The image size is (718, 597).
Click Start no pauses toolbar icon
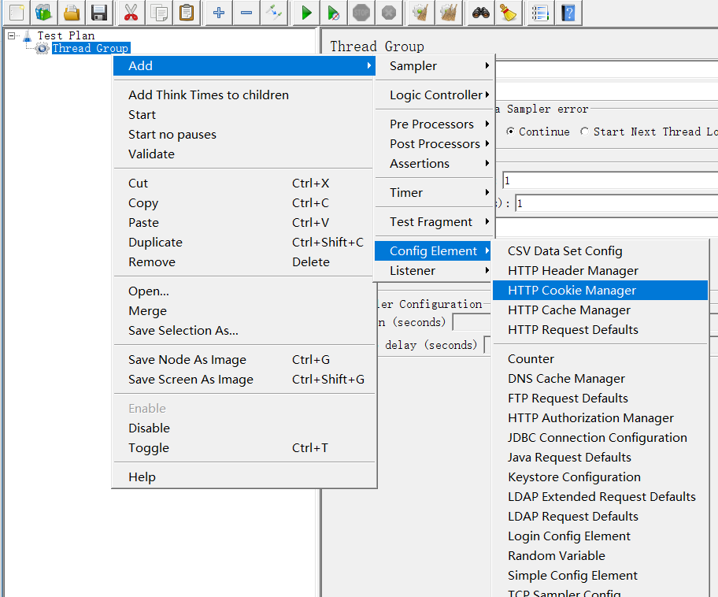(334, 13)
